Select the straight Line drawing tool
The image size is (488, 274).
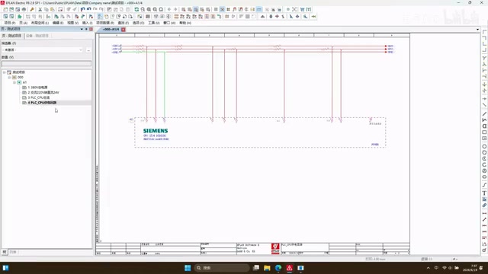point(484,114)
